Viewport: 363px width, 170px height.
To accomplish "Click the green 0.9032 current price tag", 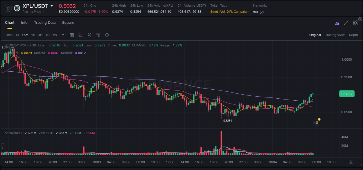I will [346, 94].
